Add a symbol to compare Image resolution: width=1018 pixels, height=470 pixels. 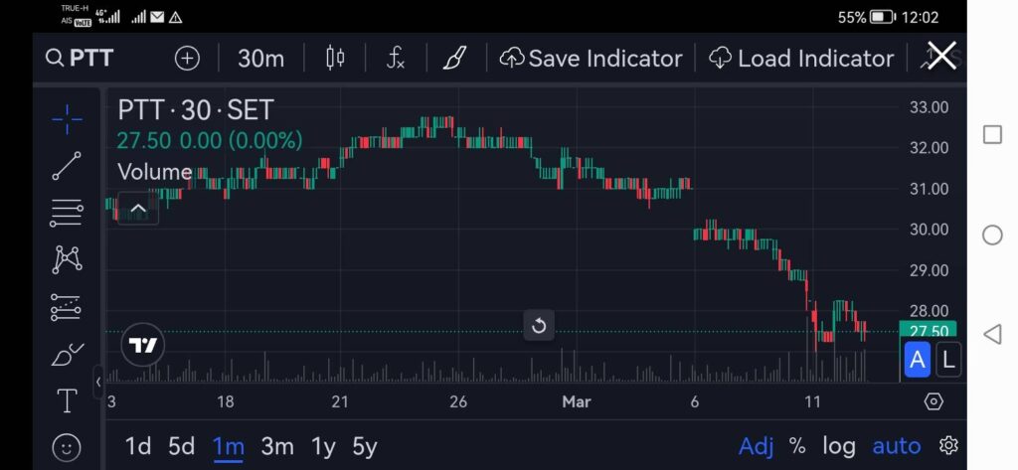[187, 59]
